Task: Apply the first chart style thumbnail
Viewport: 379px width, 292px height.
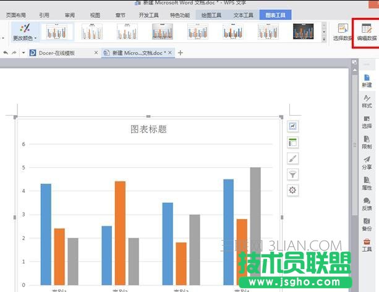Action: click(x=57, y=32)
